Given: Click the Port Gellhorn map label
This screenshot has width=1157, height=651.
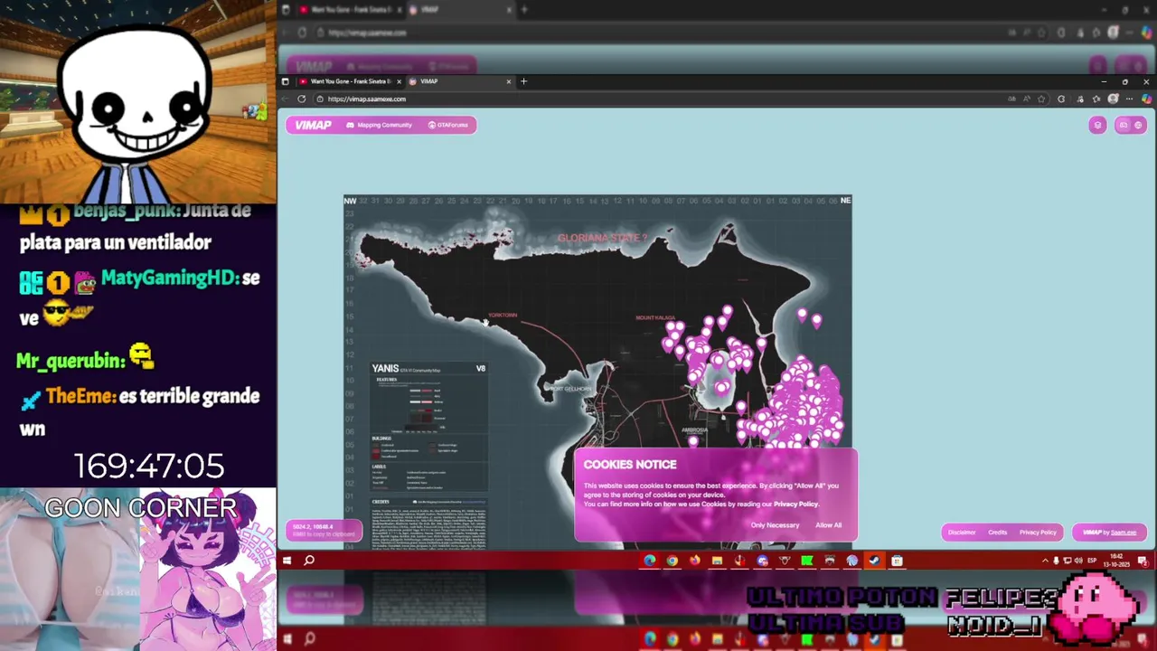Looking at the screenshot, I should coord(570,389).
